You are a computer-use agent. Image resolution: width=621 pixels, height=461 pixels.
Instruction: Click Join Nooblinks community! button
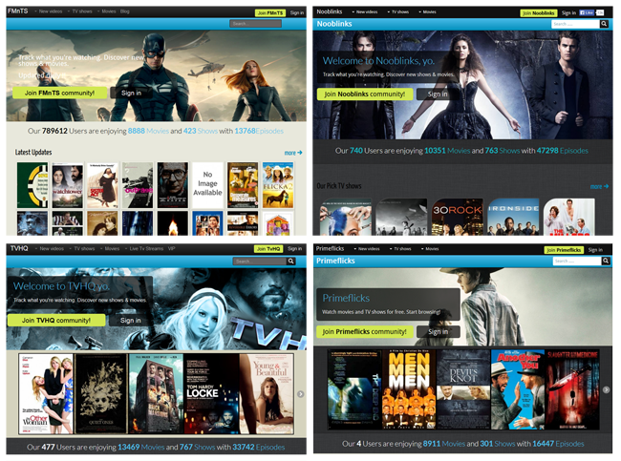[365, 94]
